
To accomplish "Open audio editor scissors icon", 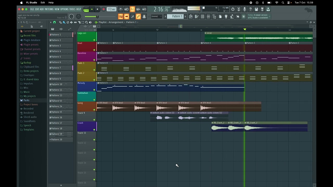I will click(239, 9).
